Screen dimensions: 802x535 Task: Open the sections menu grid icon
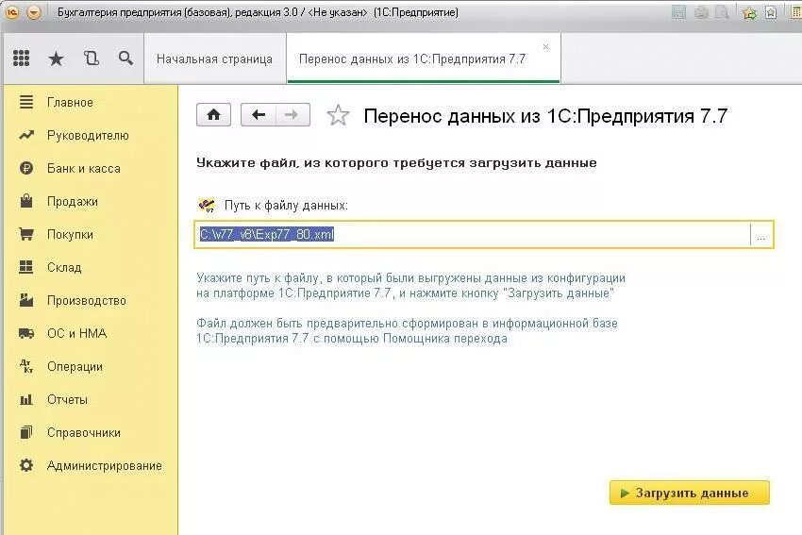pyautogui.click(x=21, y=59)
